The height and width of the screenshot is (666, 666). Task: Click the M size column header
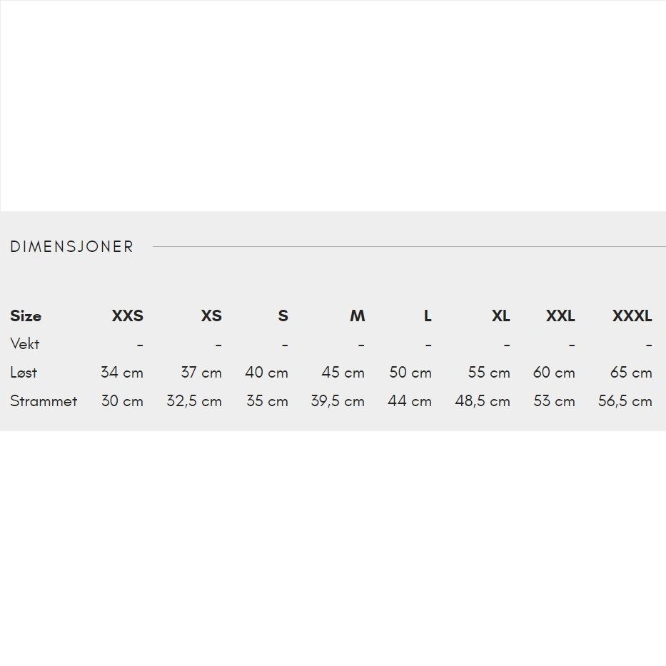coord(357,316)
